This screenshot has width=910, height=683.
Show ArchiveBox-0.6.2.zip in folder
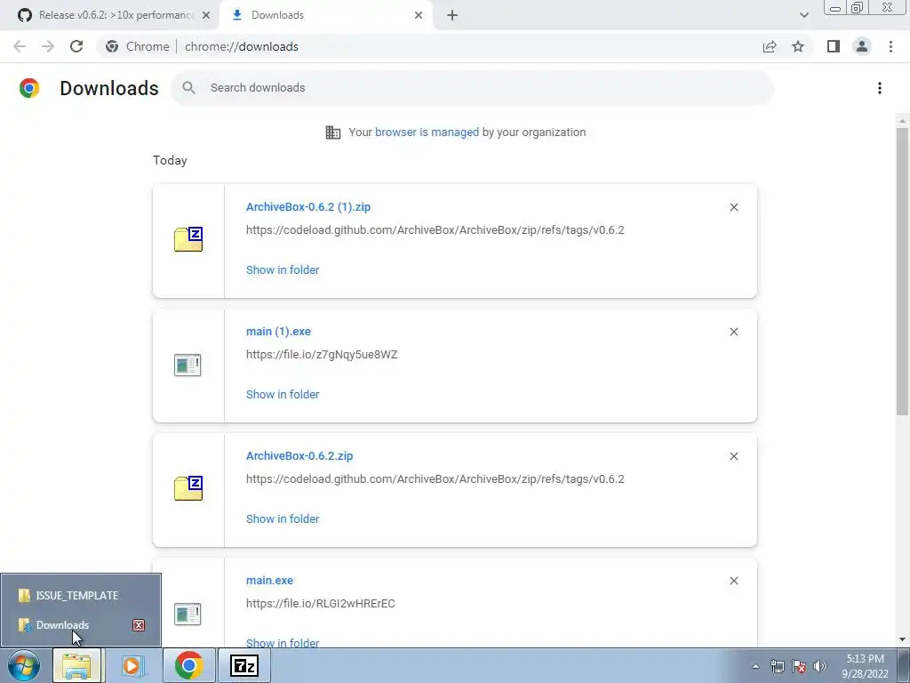pyautogui.click(x=283, y=518)
